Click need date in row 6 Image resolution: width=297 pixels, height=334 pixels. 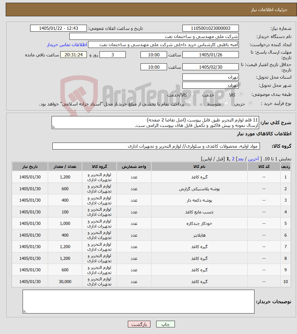[30, 235]
